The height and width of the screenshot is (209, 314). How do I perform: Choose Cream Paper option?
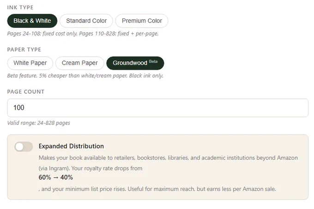click(80, 63)
